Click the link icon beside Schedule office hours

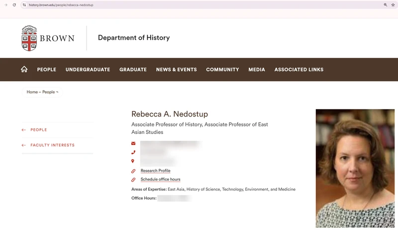click(x=133, y=180)
